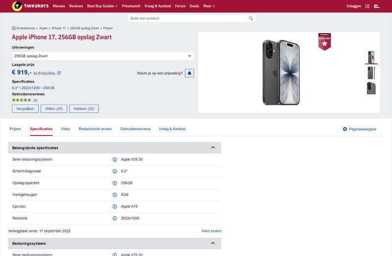Click the Apple iOS 26 value in Belangrijkste specificaties
The image size is (392, 256).
[132, 160]
